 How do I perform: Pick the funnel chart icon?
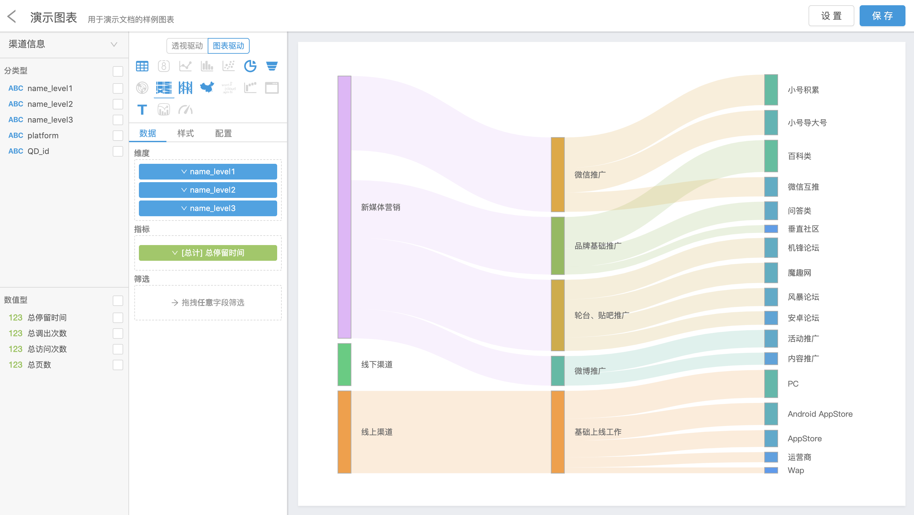coord(272,66)
